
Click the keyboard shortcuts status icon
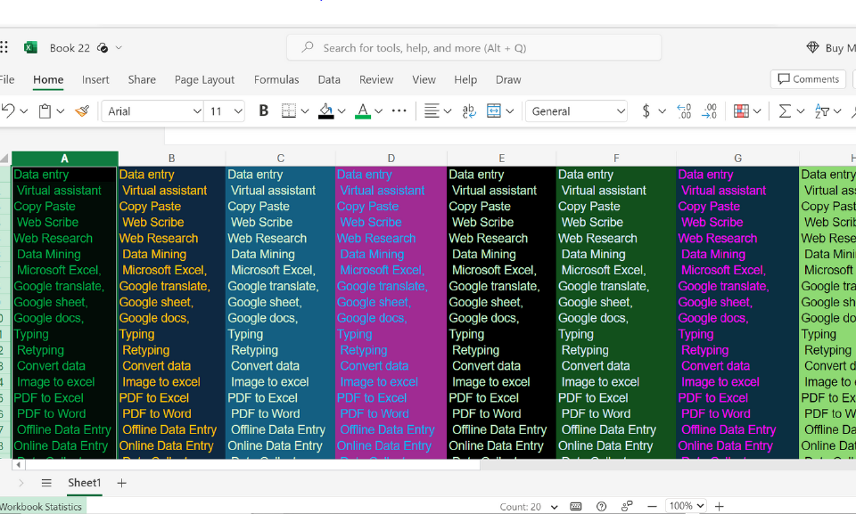coord(575,506)
